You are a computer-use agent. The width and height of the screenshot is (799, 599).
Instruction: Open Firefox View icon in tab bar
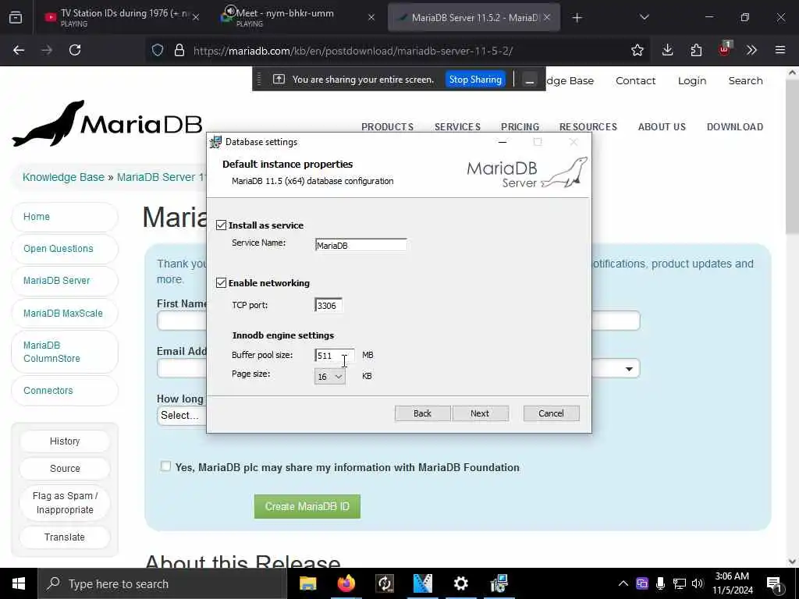(16, 18)
